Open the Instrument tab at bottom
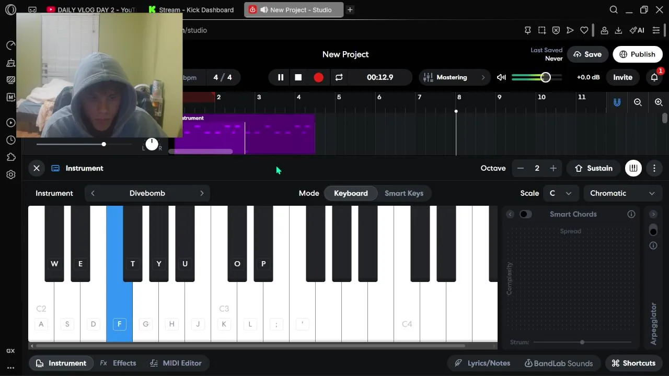 [x=62, y=363]
